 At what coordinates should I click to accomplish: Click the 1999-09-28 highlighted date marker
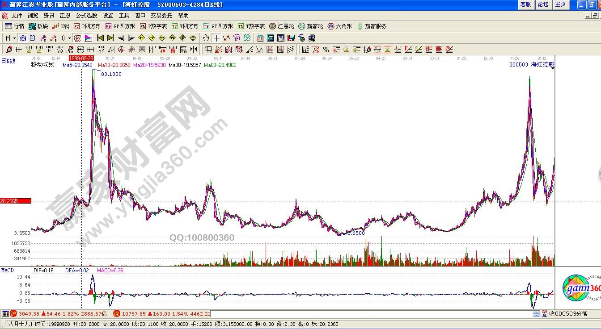81,58
